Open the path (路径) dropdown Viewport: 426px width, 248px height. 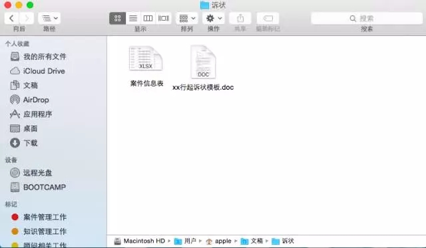pyautogui.click(x=49, y=19)
